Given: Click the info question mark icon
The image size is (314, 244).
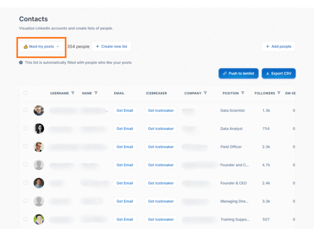Looking at the screenshot, I should coord(21,62).
